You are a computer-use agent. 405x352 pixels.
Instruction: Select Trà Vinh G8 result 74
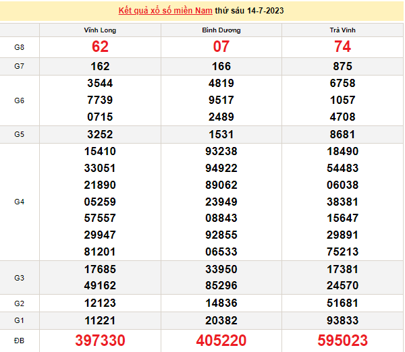[343, 47]
